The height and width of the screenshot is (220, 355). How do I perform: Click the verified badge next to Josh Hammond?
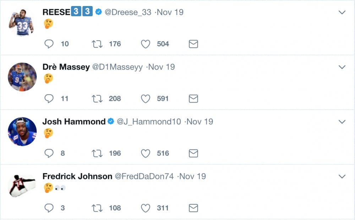coord(110,121)
